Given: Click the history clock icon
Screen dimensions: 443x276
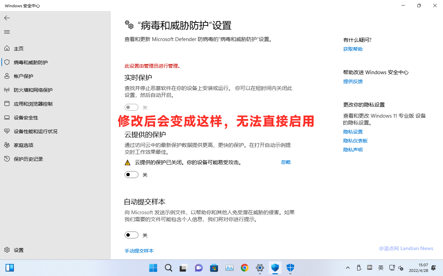Looking at the screenshot, I should coord(7,159).
